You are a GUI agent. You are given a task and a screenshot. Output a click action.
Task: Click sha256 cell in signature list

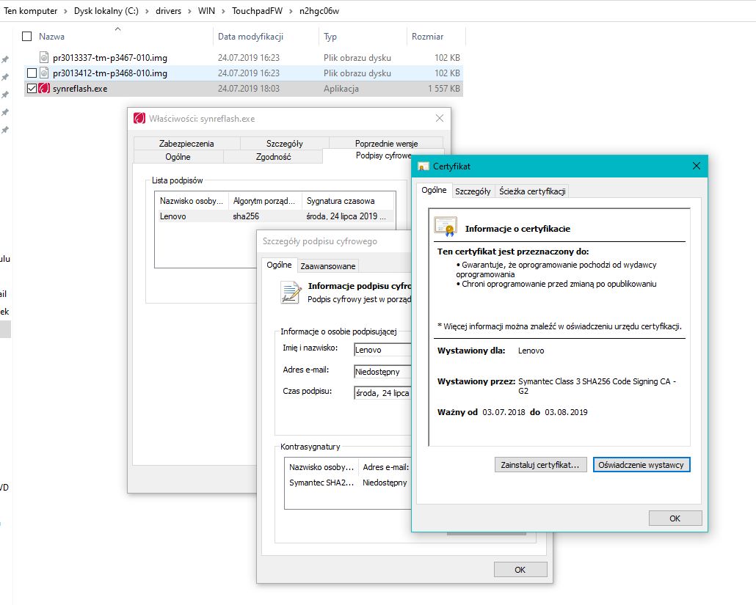click(246, 216)
